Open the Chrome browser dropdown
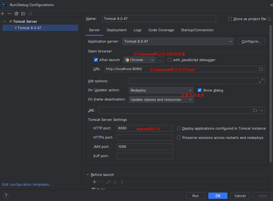This screenshot has width=273, height=201. coord(139,60)
